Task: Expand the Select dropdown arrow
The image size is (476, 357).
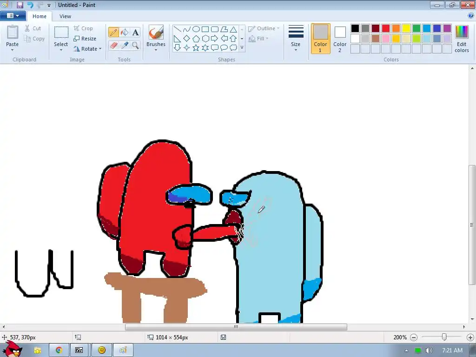Action: click(61, 50)
